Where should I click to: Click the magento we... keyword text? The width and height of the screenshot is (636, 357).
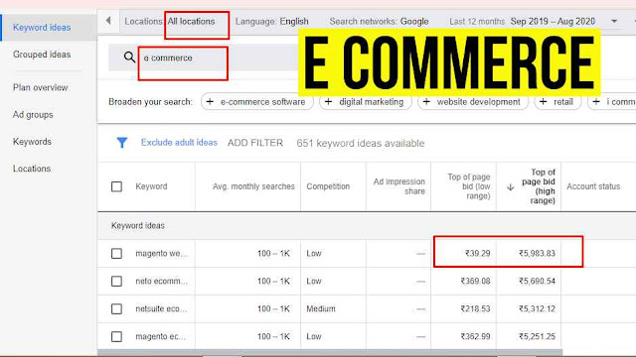[161, 254]
